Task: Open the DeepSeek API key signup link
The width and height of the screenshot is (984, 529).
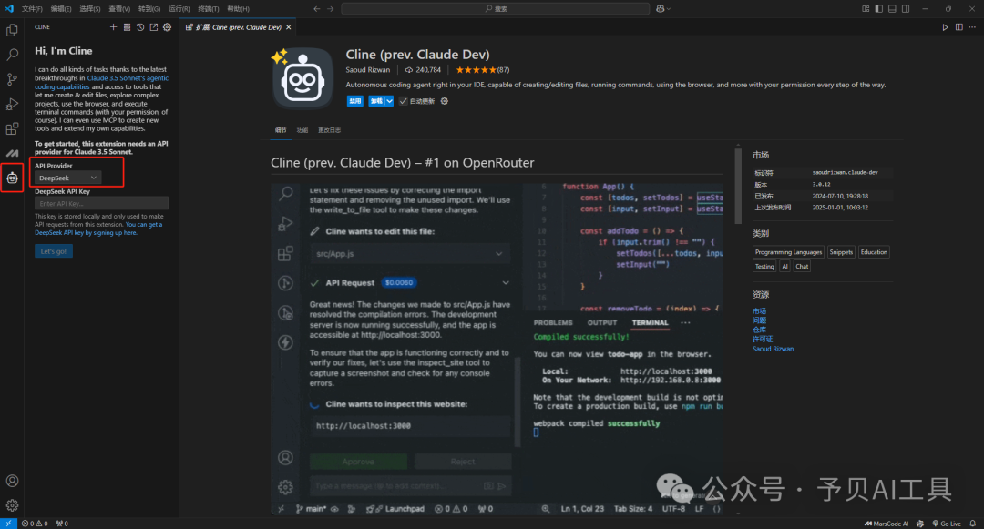Action: [98, 229]
